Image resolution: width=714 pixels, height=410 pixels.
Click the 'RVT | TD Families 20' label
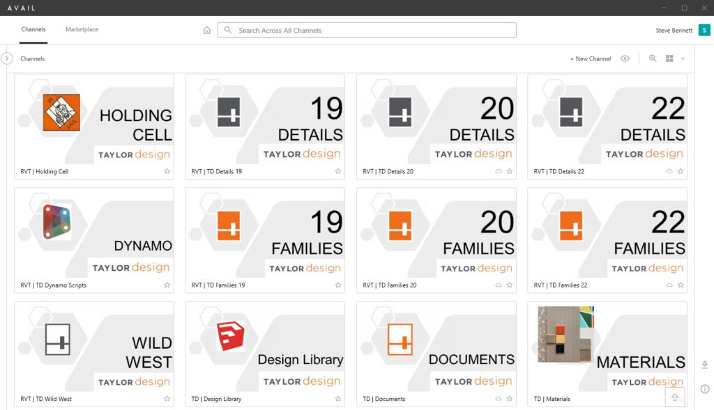click(389, 285)
